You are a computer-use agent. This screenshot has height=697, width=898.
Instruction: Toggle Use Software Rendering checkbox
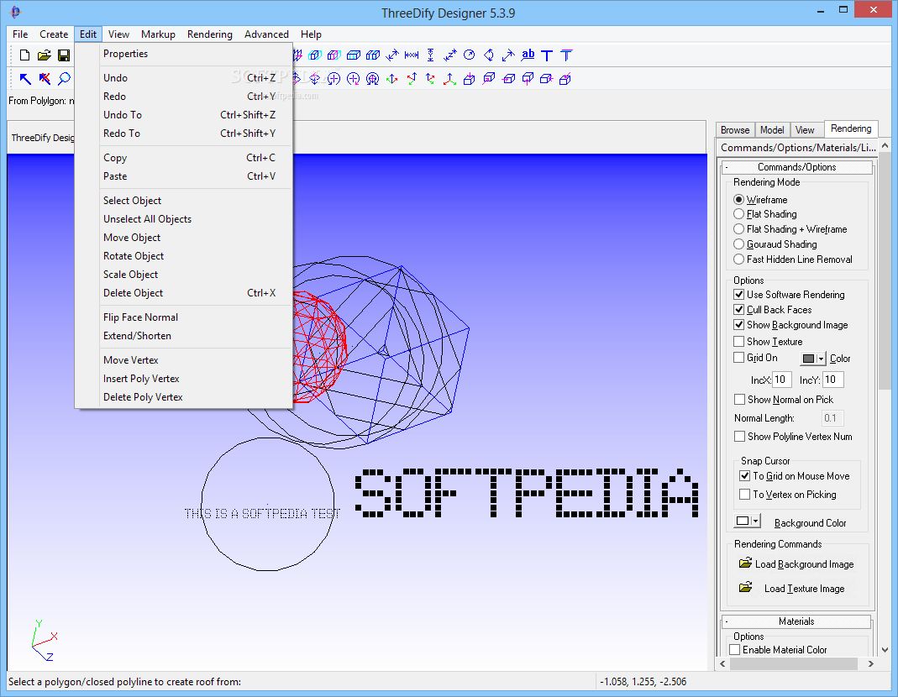click(738, 294)
